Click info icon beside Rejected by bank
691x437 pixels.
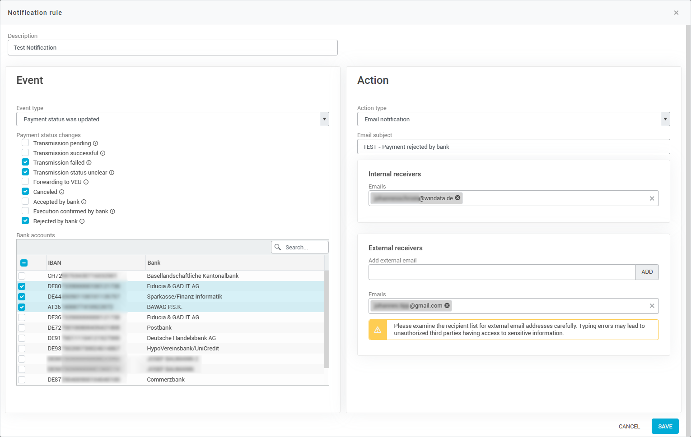pos(82,221)
